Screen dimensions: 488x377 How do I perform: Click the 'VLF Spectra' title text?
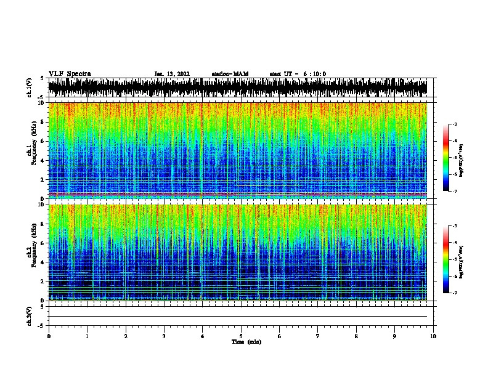70,74
